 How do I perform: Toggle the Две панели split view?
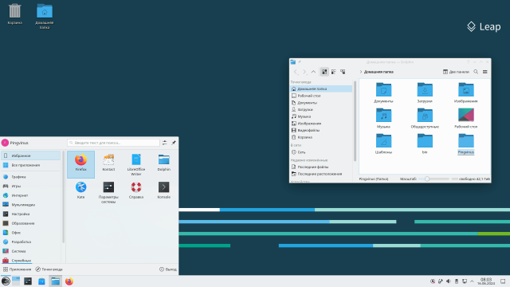(456, 72)
